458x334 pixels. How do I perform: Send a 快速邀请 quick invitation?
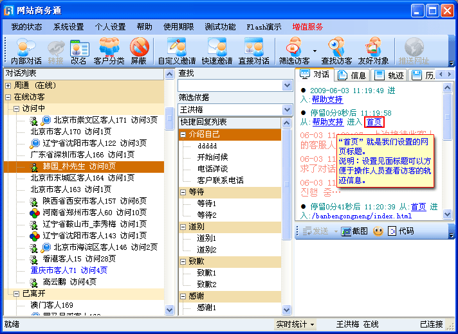click(x=217, y=51)
